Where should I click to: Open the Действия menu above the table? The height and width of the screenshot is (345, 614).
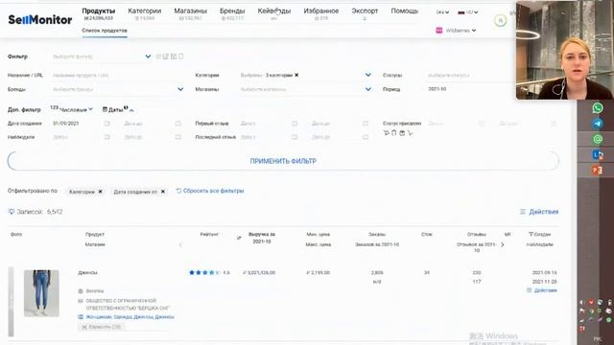pos(539,212)
